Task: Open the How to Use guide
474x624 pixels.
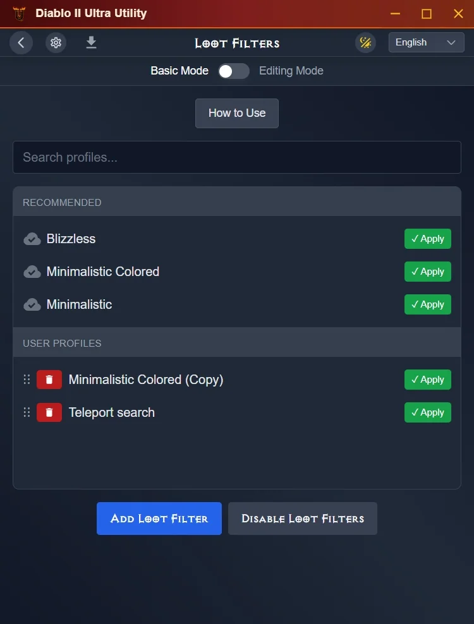Action: (x=236, y=113)
